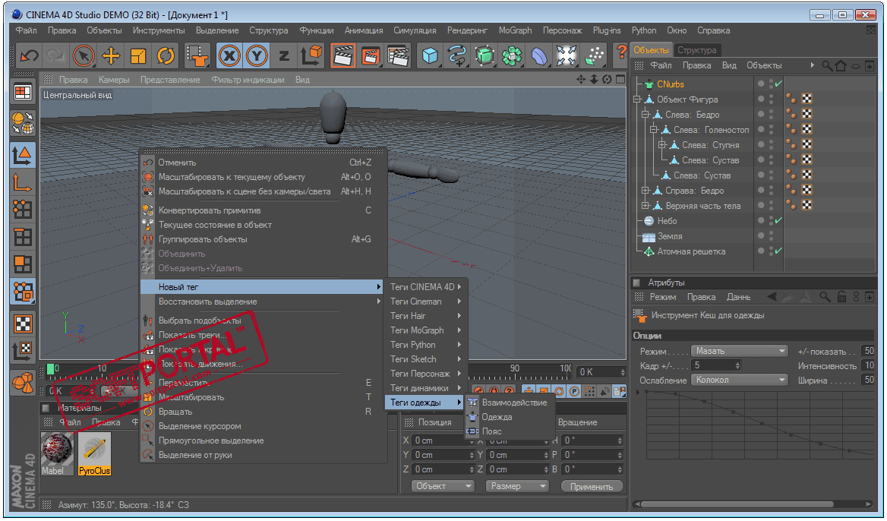This screenshot has width=887, height=521.
Task: Select Model mode icon in left palette
Action: (x=23, y=155)
